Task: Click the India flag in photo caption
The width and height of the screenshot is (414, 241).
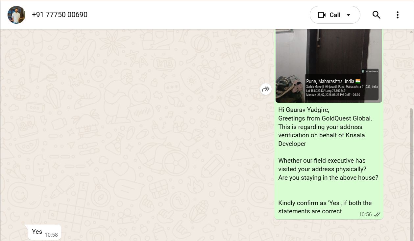Action: pos(358,81)
